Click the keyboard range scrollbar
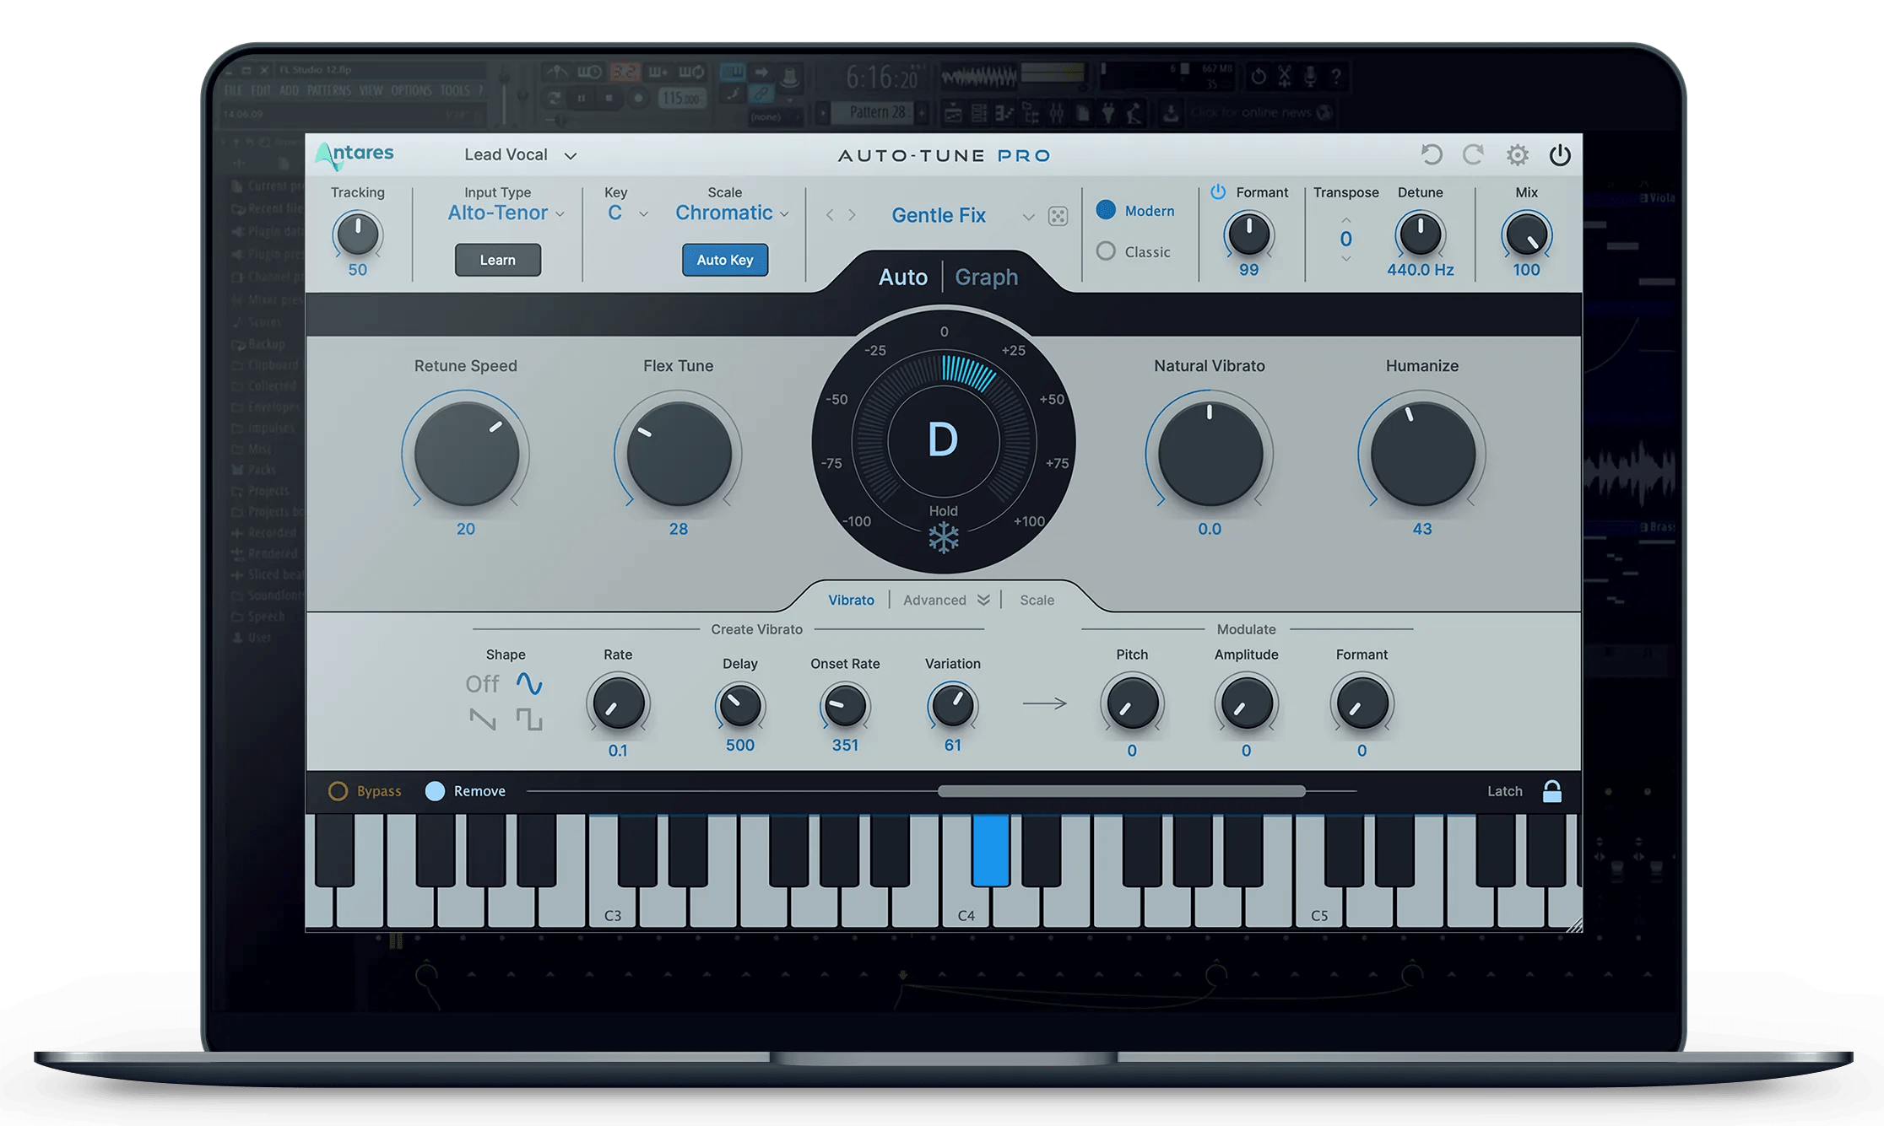Image resolution: width=1884 pixels, height=1126 pixels. 1122,791
